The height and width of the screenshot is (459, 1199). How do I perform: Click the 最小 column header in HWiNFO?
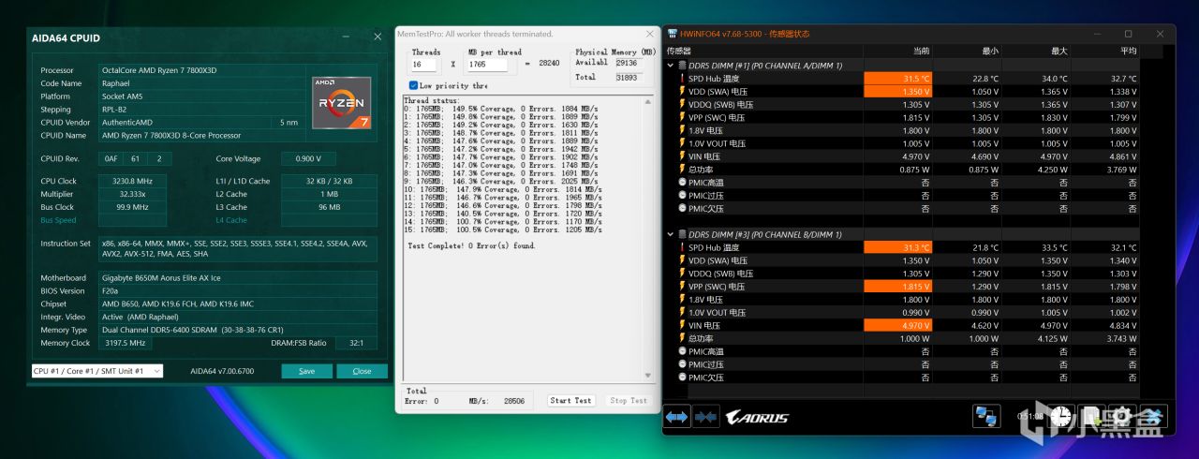pyautogui.click(x=990, y=51)
